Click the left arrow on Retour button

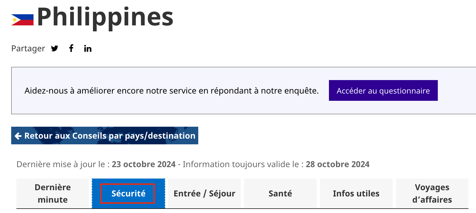[18, 136]
